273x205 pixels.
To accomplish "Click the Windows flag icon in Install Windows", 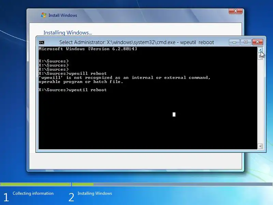I will [x=44, y=15].
